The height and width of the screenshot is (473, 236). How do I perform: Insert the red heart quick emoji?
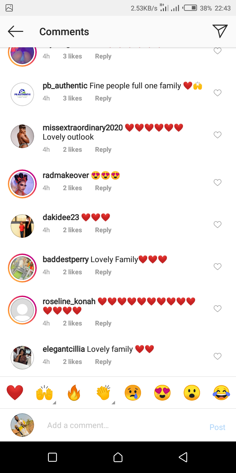click(15, 393)
